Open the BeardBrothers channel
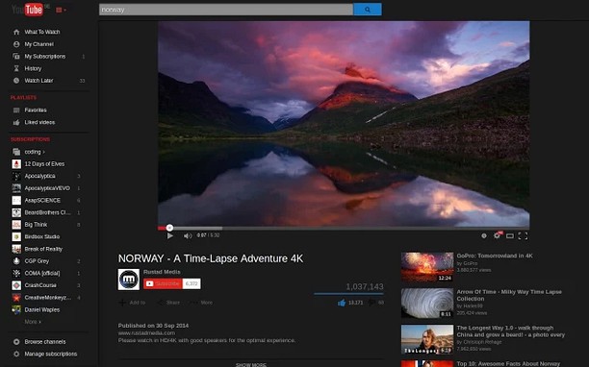589x367 pixels. (48, 212)
